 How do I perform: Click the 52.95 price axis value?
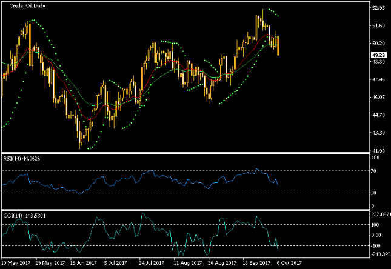pos(378,8)
